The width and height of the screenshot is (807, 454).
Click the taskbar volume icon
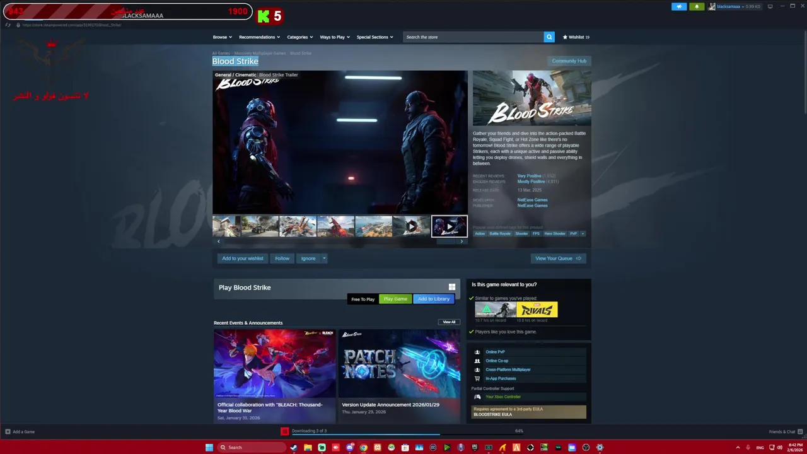click(779, 448)
